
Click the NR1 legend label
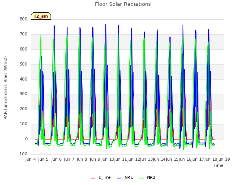tap(129, 177)
